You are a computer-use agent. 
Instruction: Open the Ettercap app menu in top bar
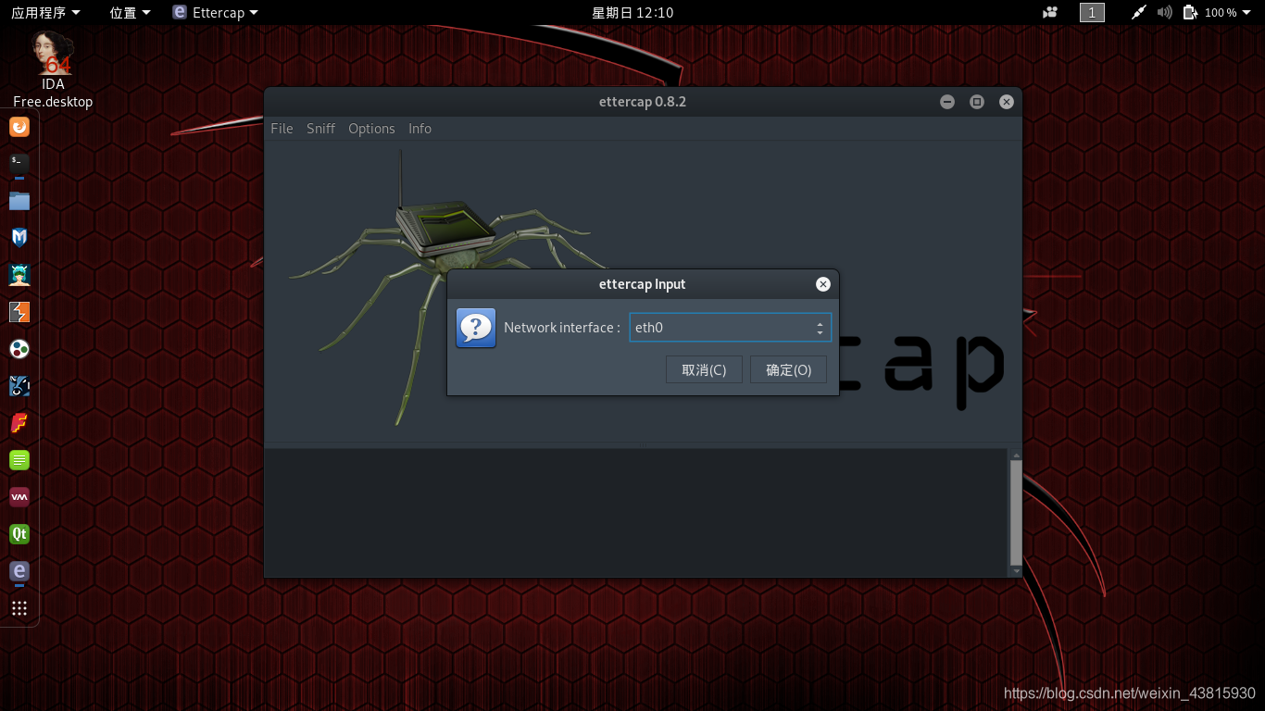pyautogui.click(x=216, y=12)
